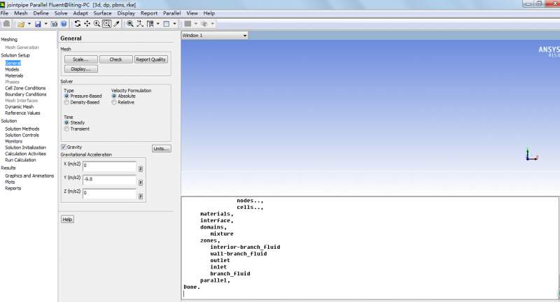The image size is (560, 302).
Task: Open the View menu
Action: click(x=192, y=13)
